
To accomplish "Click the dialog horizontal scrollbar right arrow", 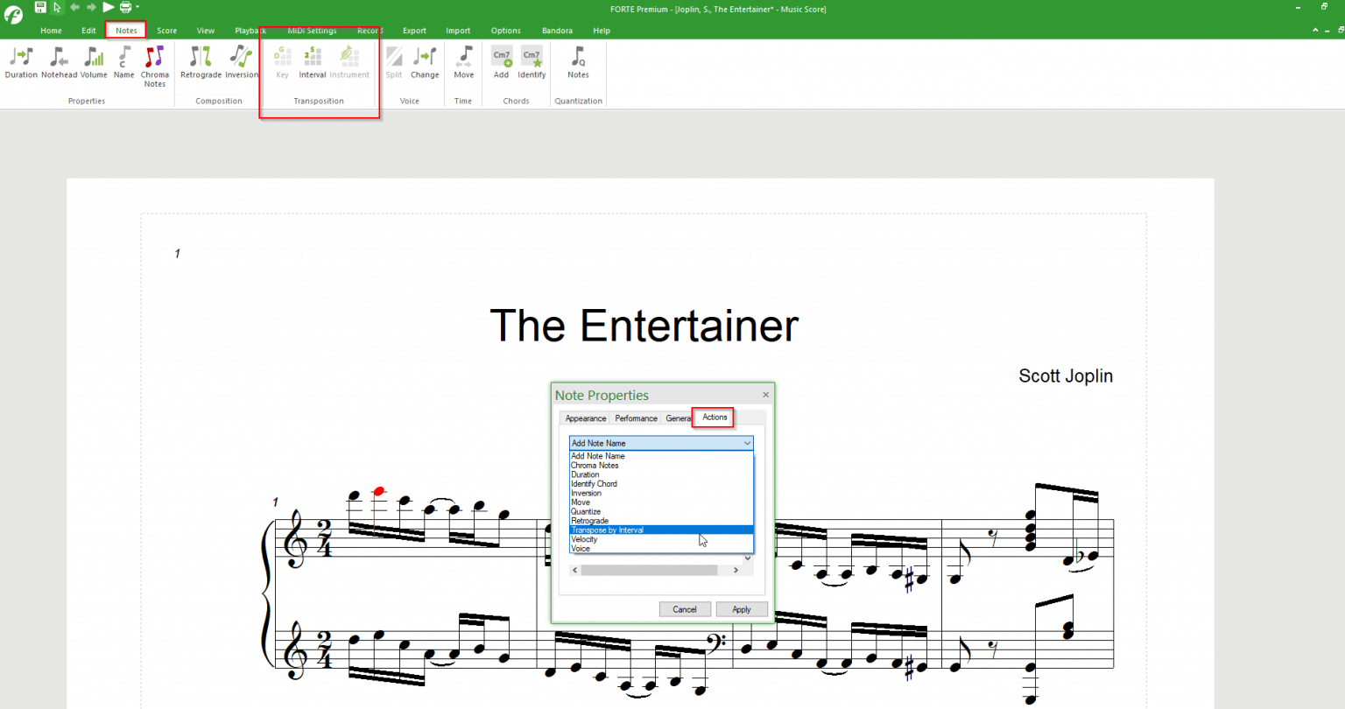I will point(736,570).
